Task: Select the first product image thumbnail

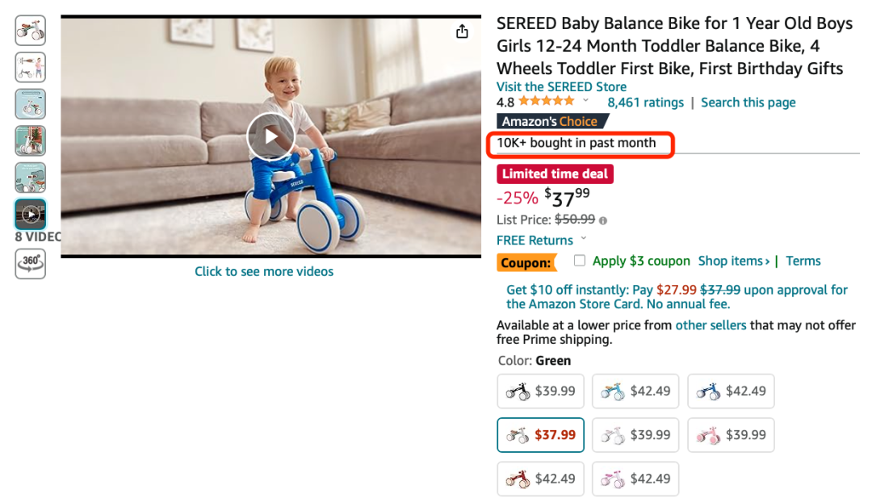Action: point(31,31)
